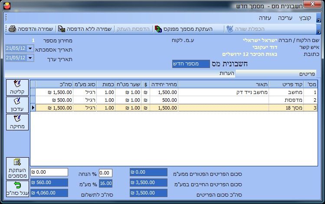Click the עגל סה"כ round total button
The image size is (325, 204).
tap(17, 189)
